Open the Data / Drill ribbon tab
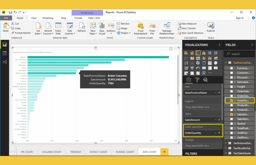Screen dimensions: 256x165 pos(94,18)
